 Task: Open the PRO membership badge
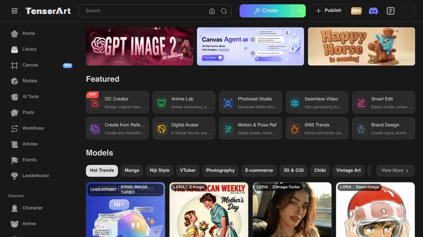[x=356, y=11]
